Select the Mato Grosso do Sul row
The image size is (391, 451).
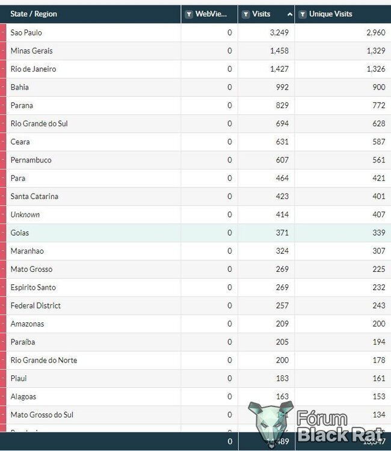coord(195,415)
